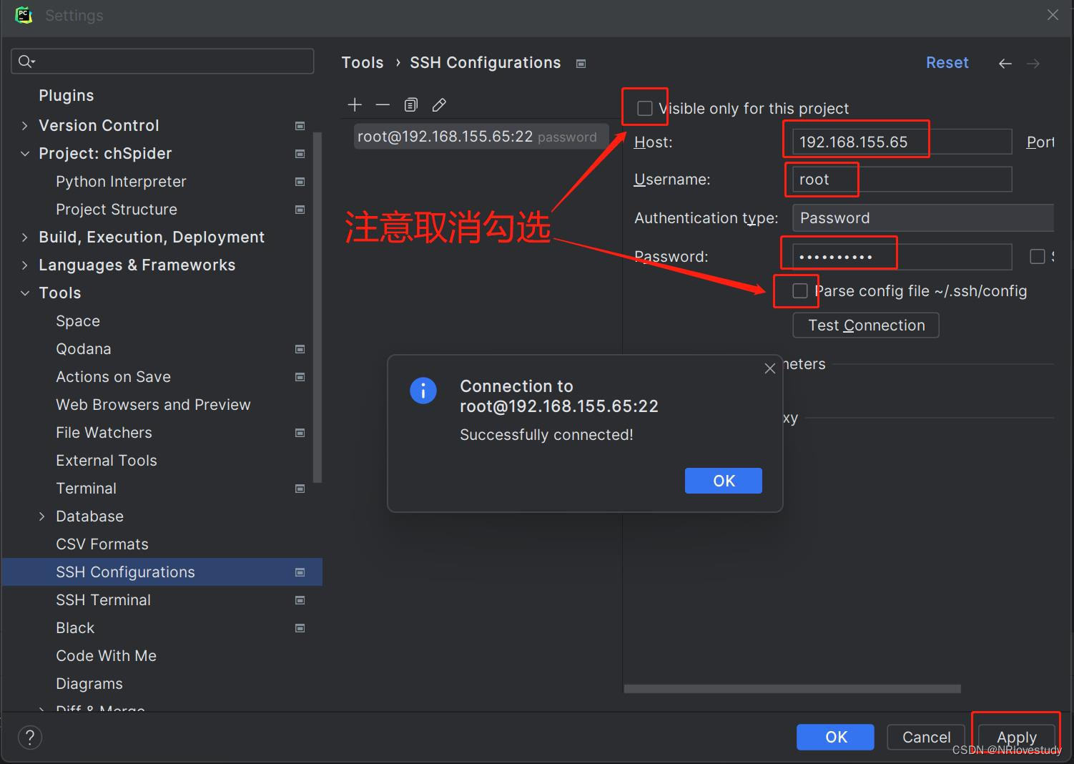
Task: Navigate forward using right arrow icon
Action: pos(1033,63)
